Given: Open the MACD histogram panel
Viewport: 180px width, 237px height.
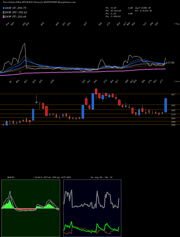Looking at the screenshot, I should coord(31,208).
